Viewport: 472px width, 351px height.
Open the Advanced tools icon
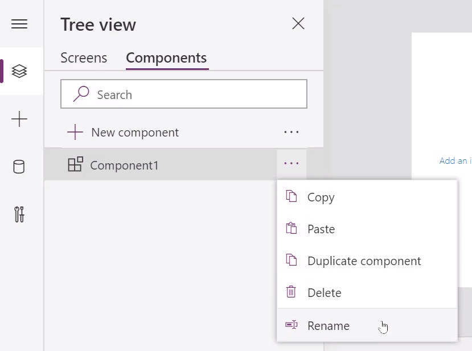19,214
